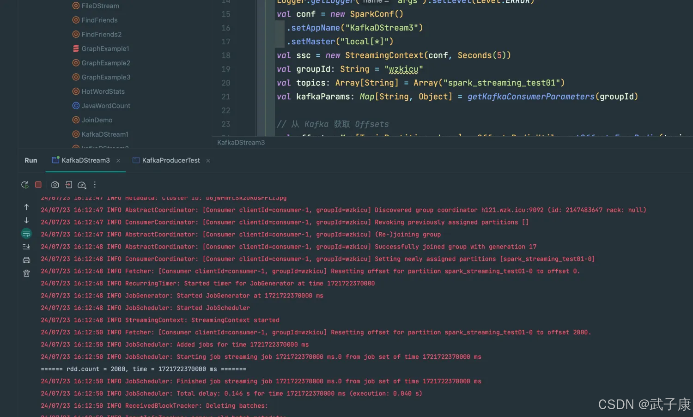Click line number 21 in the gutter
Viewport: 693px width, 417px height.
point(225,97)
